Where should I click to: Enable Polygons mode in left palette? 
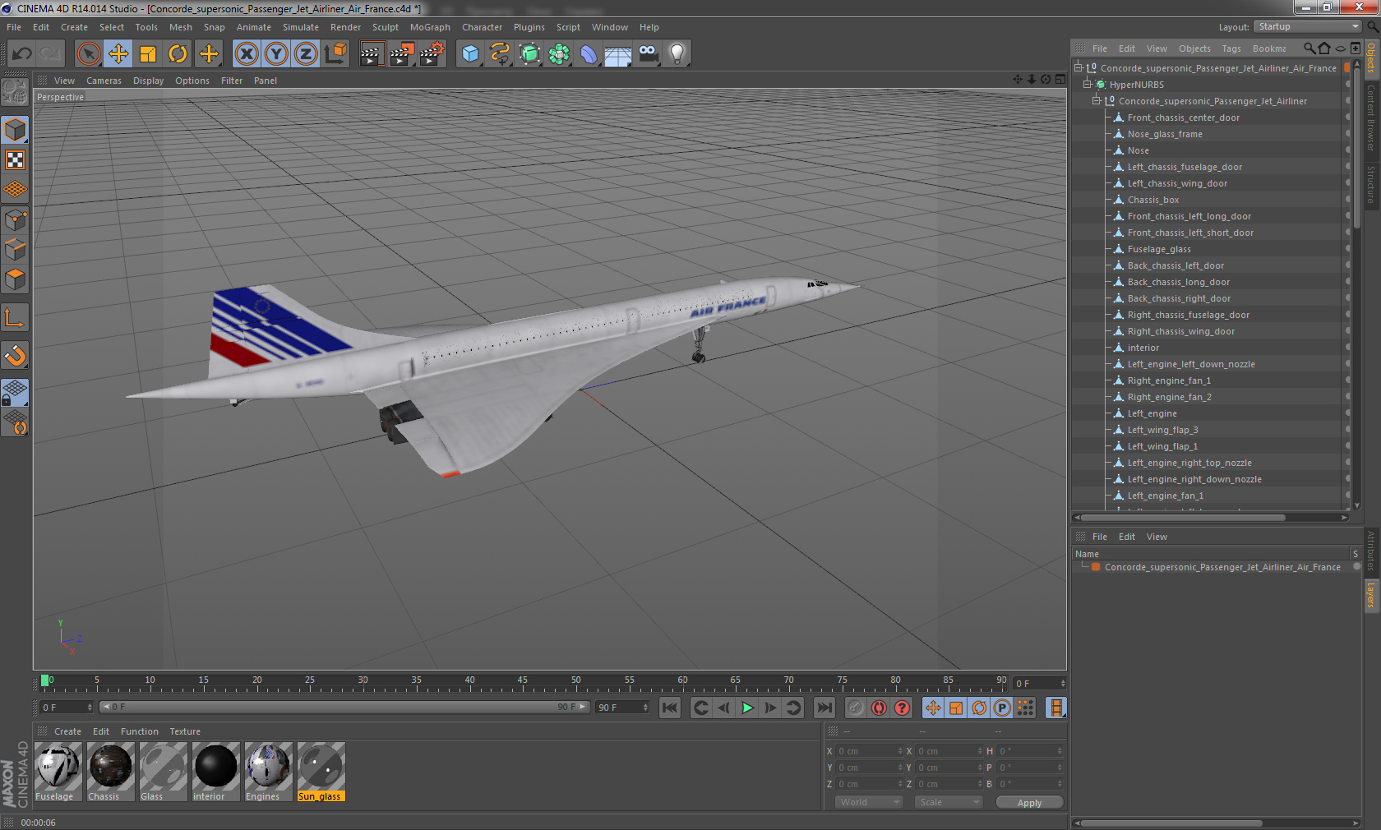(x=15, y=279)
